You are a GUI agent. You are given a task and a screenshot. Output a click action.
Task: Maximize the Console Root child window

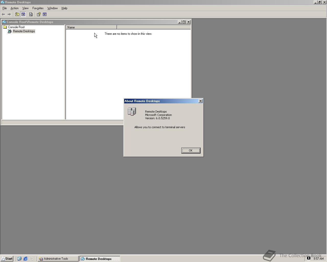point(184,22)
